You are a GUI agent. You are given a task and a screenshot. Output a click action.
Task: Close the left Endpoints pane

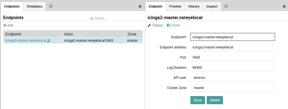point(140,6)
